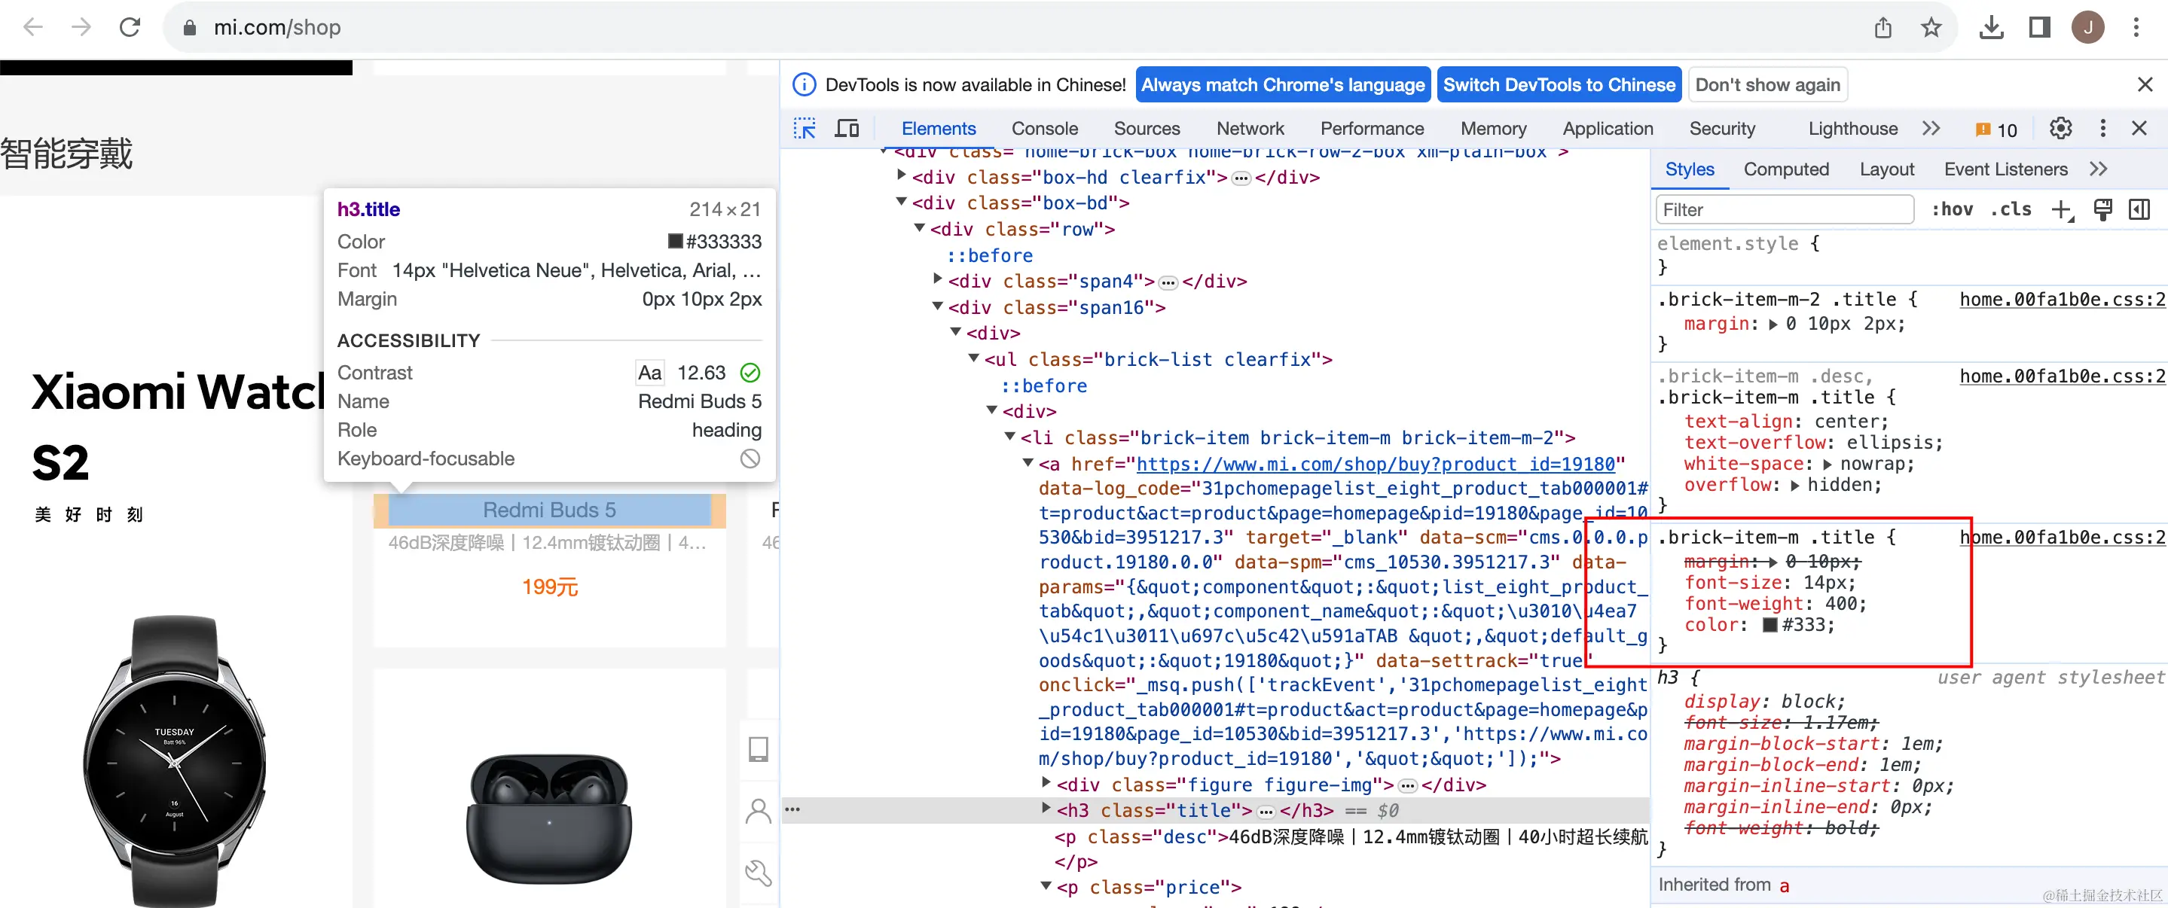2168x908 pixels.
Task: Go forward in the browser history
Action: click(x=81, y=27)
